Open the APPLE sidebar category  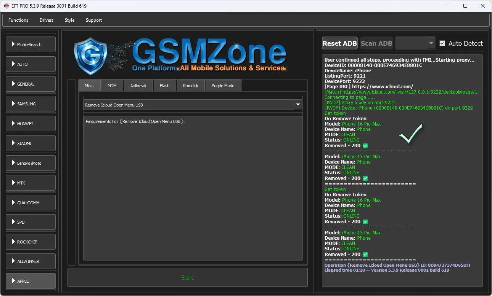(x=31, y=281)
